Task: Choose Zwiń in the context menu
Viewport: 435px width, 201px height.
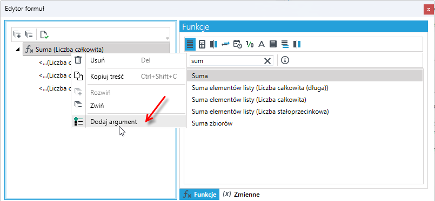Action: (129, 105)
